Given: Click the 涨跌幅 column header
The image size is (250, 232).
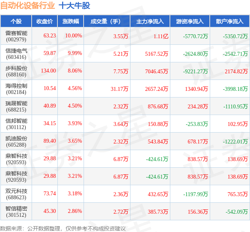Looking at the screenshot, I should (x=71, y=21).
